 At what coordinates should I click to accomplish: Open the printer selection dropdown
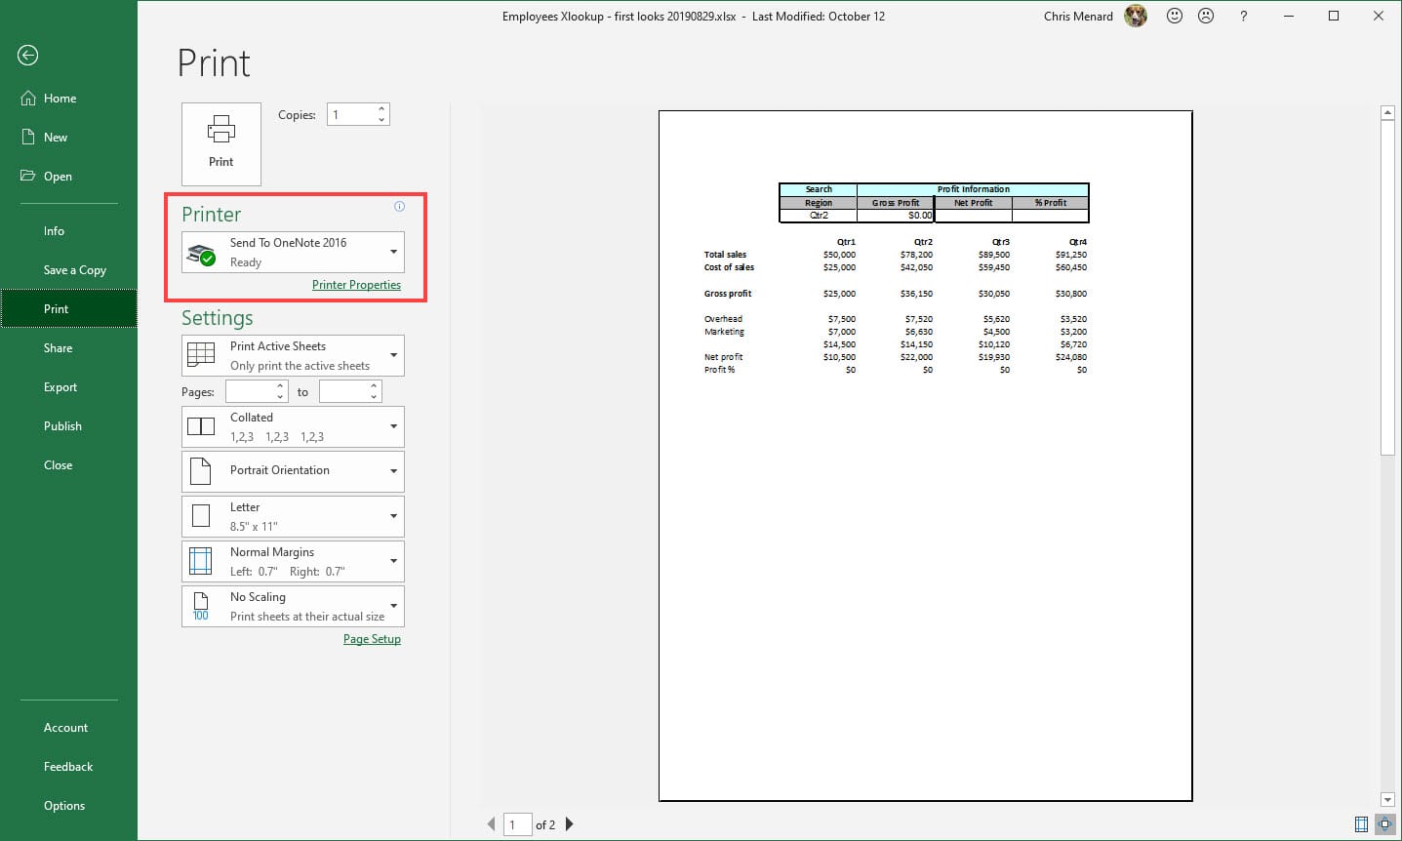click(x=393, y=251)
